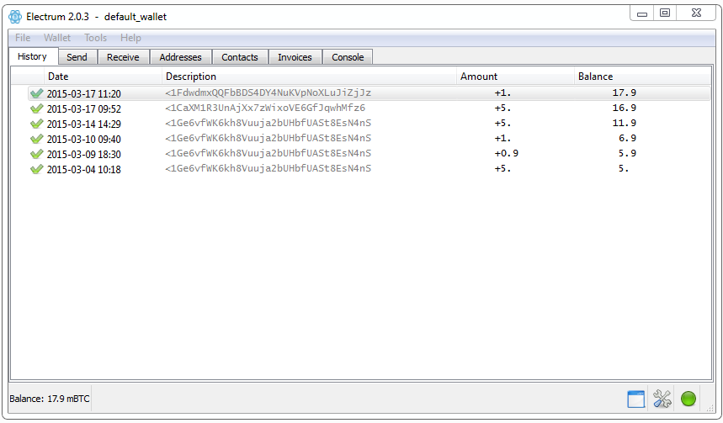The width and height of the screenshot is (723, 423).
Task: Click confirmed checkmark for 2015-03-10 09:40 transaction
Action: pos(36,139)
